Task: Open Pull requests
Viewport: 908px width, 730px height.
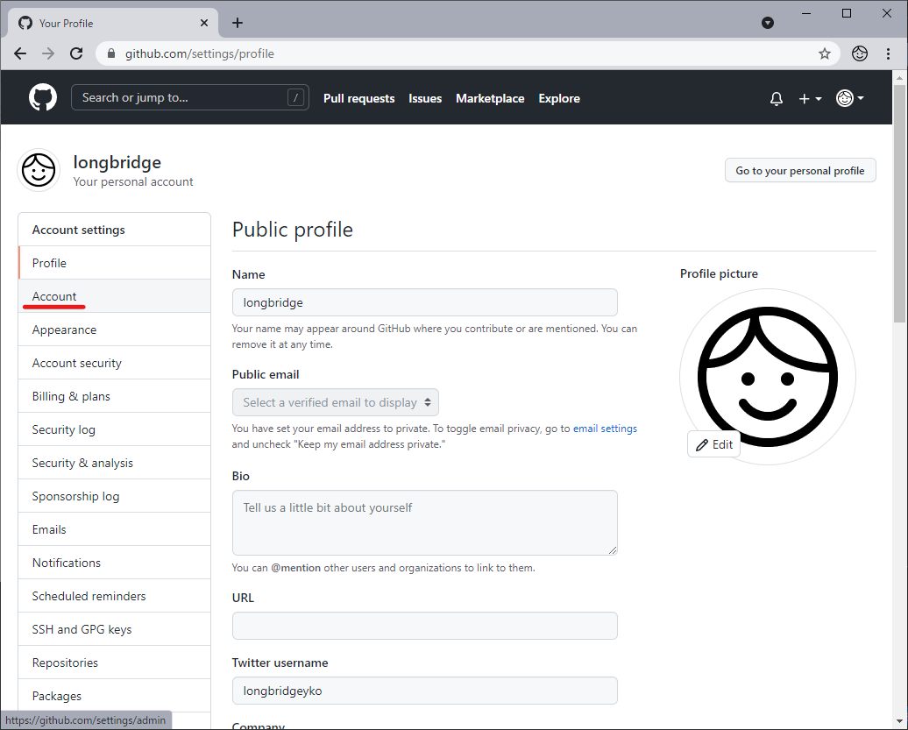Action: point(359,98)
